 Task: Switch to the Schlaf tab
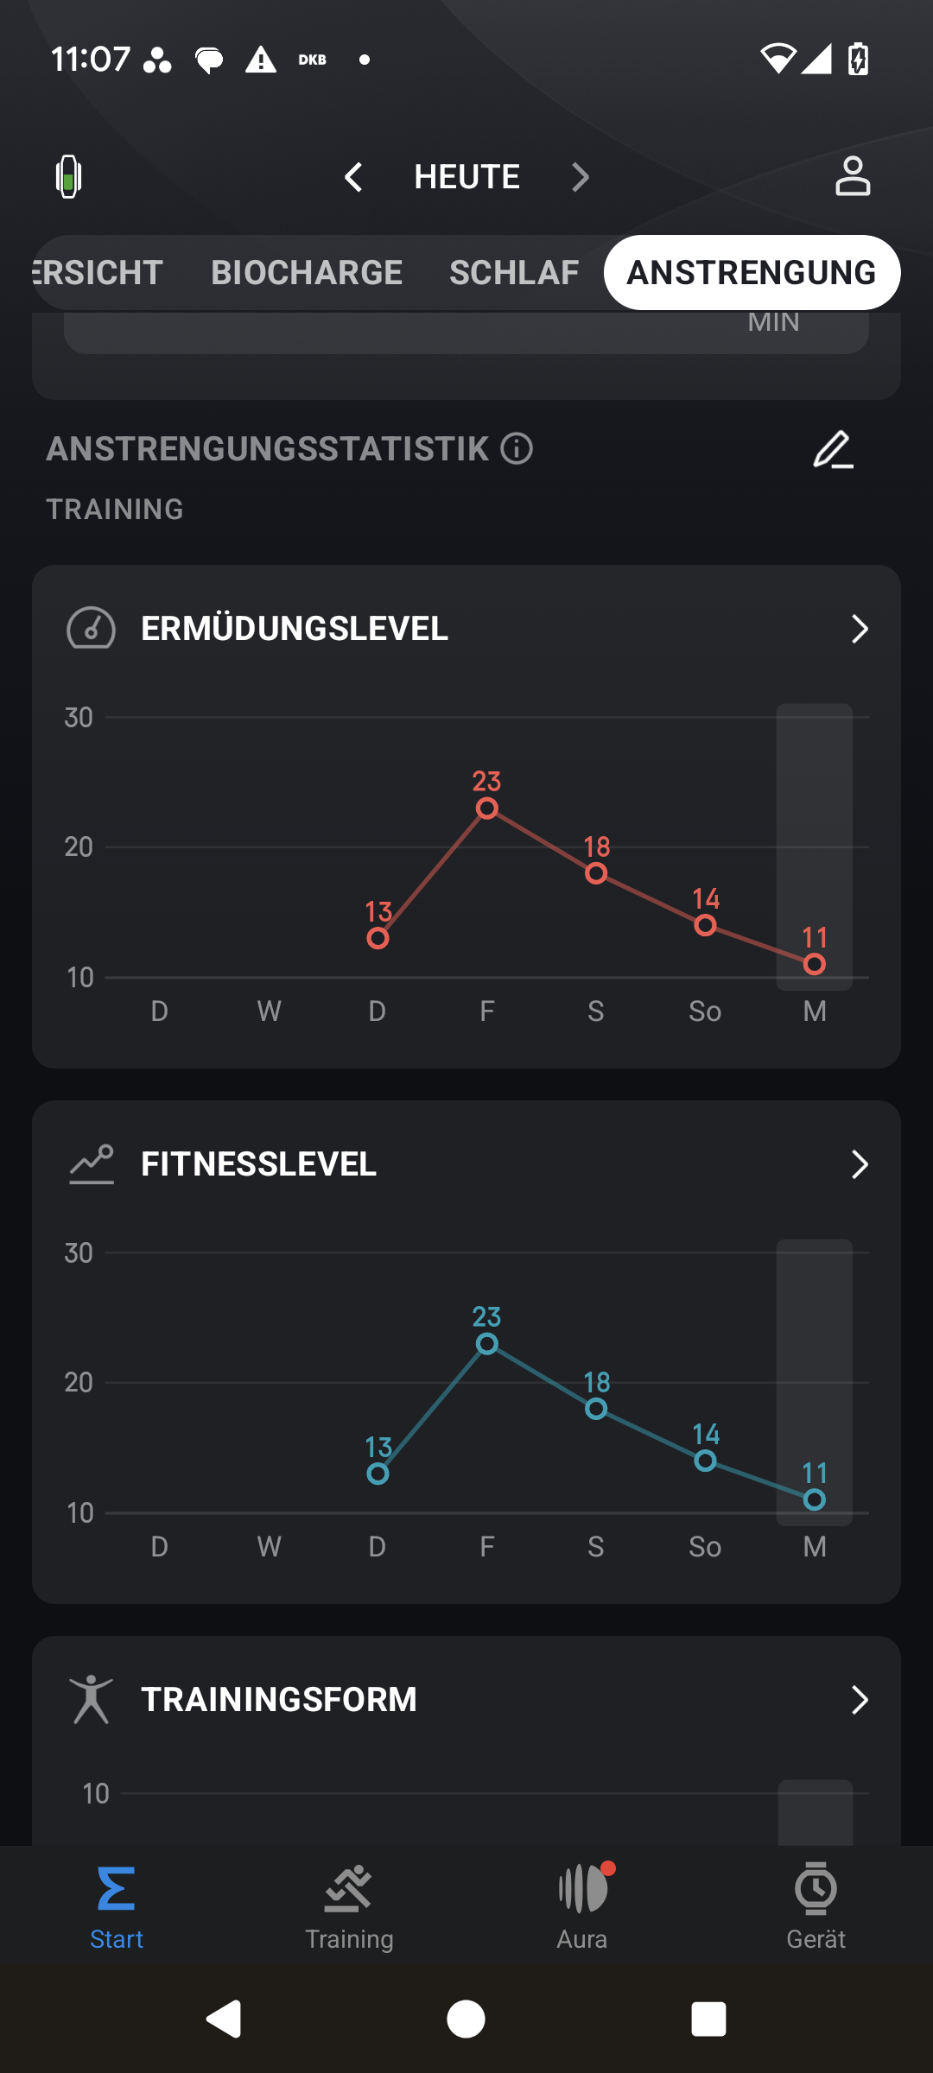(514, 273)
